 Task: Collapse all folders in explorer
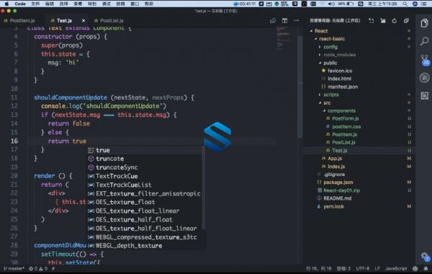[x=406, y=21]
